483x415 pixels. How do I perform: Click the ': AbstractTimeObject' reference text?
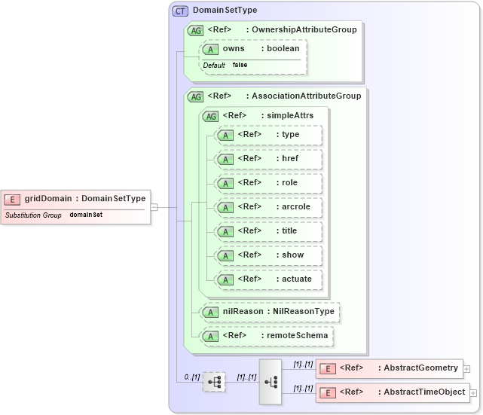(422, 392)
